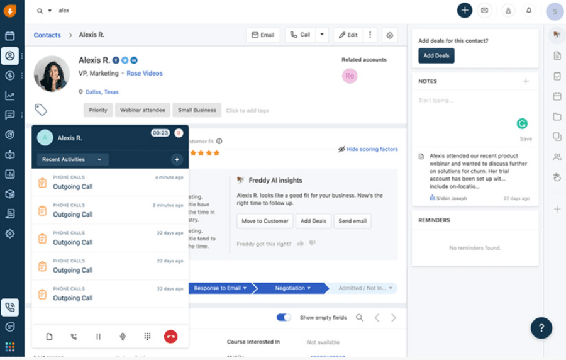Open Alexis R.'s Facebook profile icon
The height and width of the screenshot is (360, 566).
(x=116, y=60)
